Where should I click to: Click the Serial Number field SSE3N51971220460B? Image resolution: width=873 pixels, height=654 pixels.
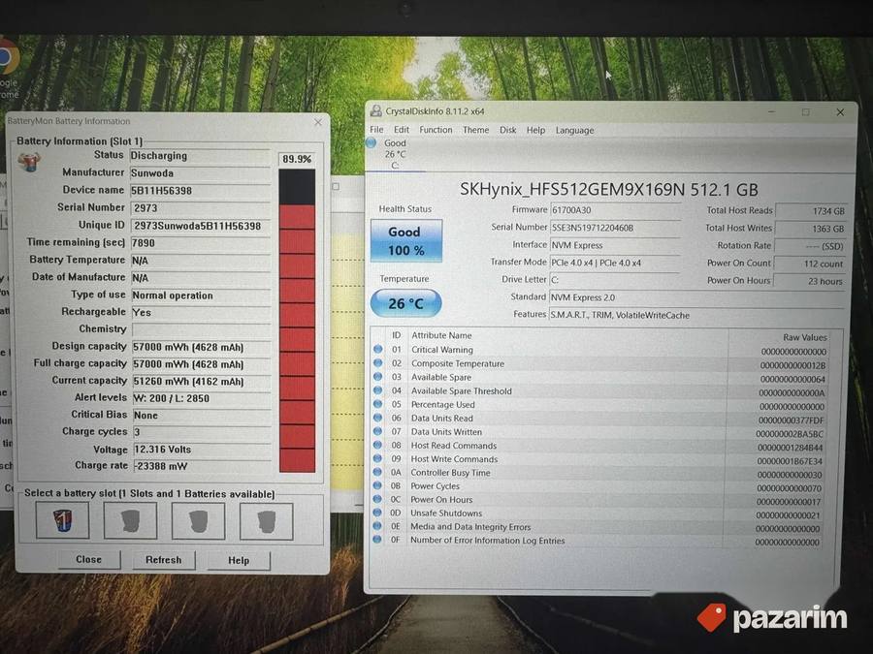[x=615, y=228]
